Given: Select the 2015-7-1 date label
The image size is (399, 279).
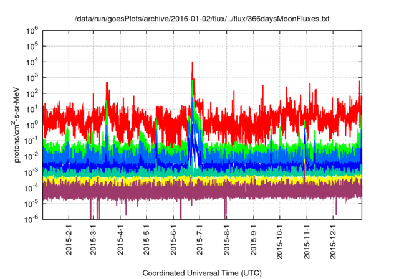Looking at the screenshot, I should (x=199, y=240).
